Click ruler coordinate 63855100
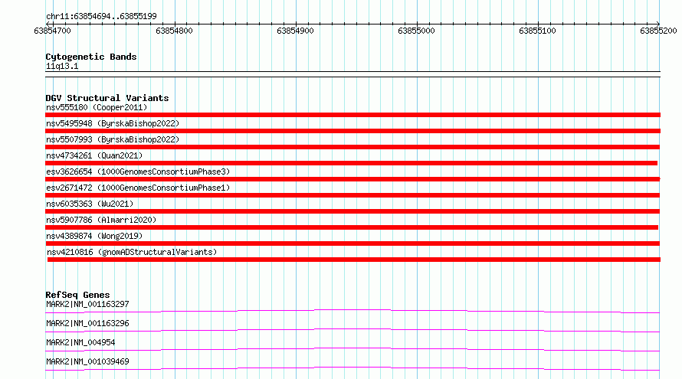Image resolution: width=682 pixels, height=379 pixels. [x=537, y=31]
